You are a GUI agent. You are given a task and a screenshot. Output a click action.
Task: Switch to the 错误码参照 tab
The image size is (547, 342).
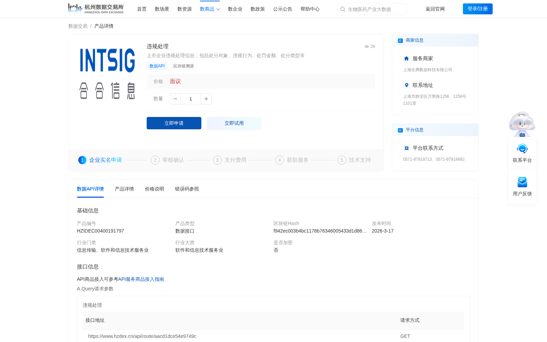coord(187,189)
